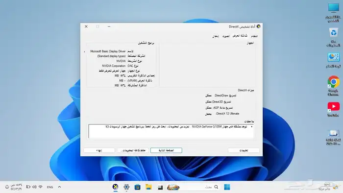
Task: Show hidden tray icons chevron
Action: (x=59, y=187)
